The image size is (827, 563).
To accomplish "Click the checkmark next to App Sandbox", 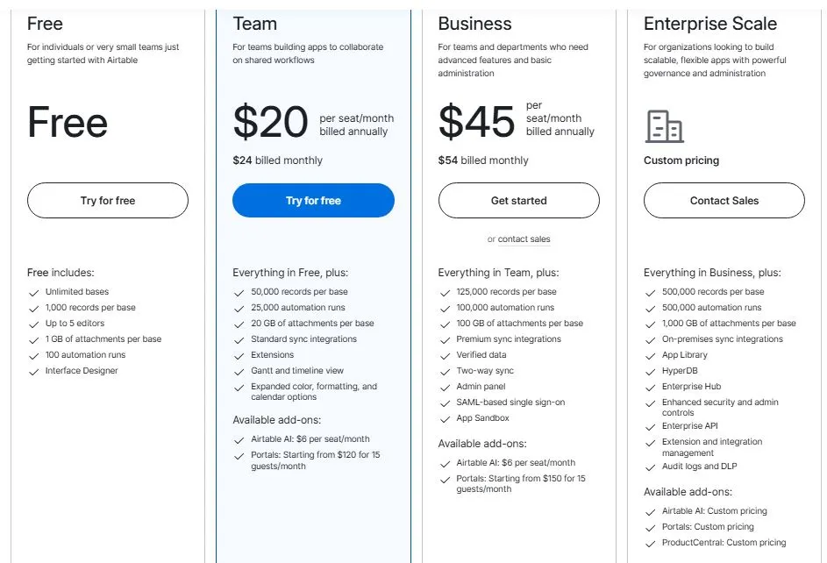I will pyautogui.click(x=445, y=418).
